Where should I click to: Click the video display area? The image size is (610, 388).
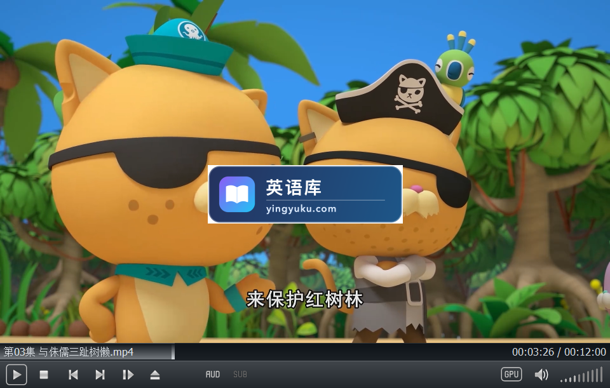click(x=305, y=171)
